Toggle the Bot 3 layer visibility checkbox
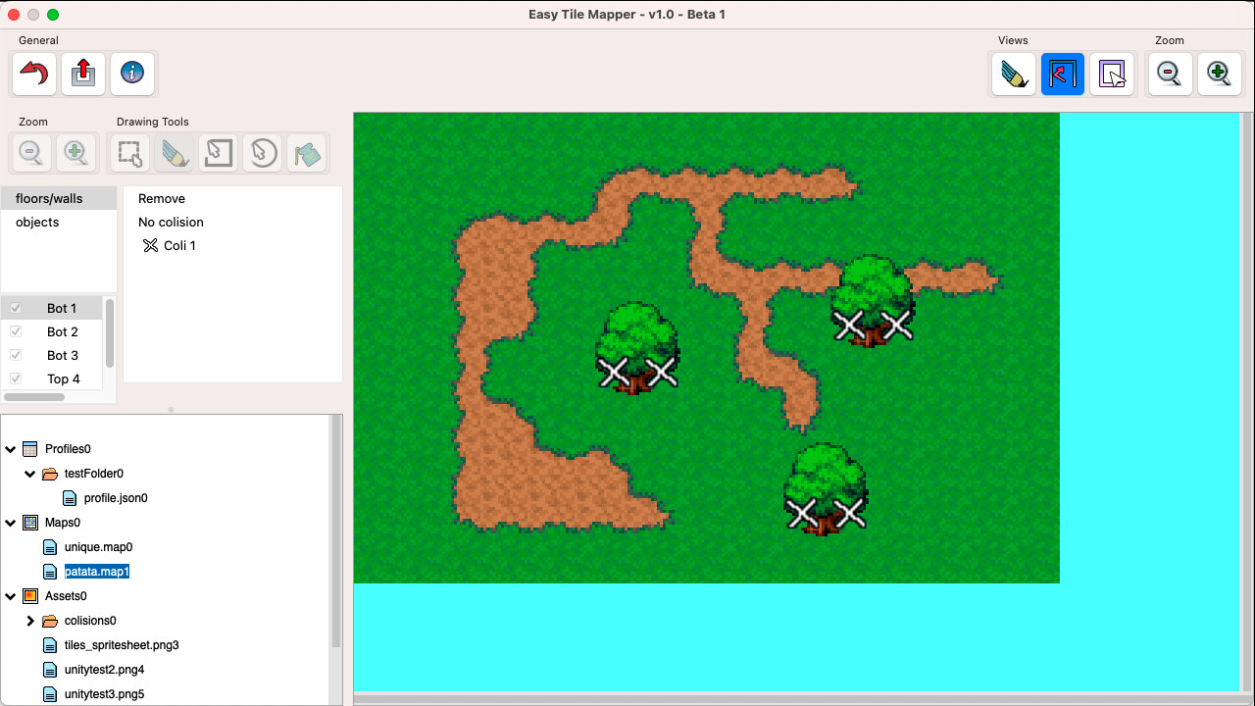 [16, 355]
